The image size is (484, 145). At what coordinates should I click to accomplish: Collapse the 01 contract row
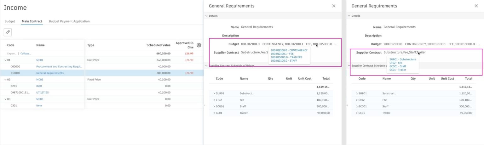point(5,60)
